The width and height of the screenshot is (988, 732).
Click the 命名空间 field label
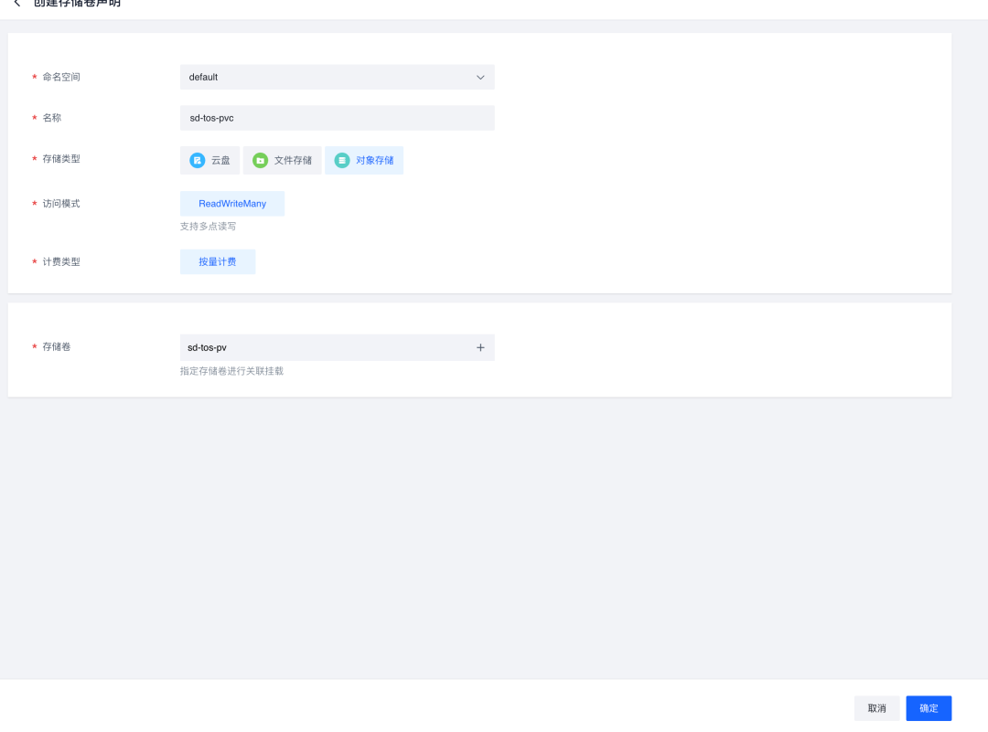pyautogui.click(x=61, y=78)
